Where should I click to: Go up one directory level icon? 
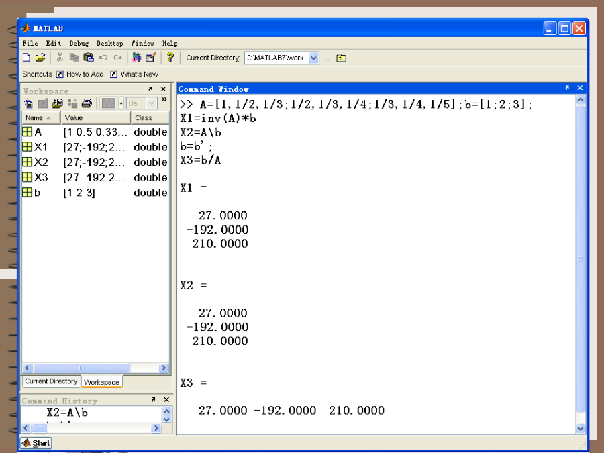pos(342,58)
